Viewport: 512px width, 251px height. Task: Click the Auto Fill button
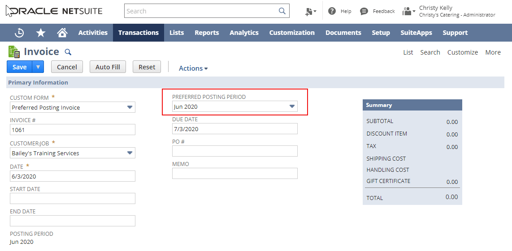108,67
